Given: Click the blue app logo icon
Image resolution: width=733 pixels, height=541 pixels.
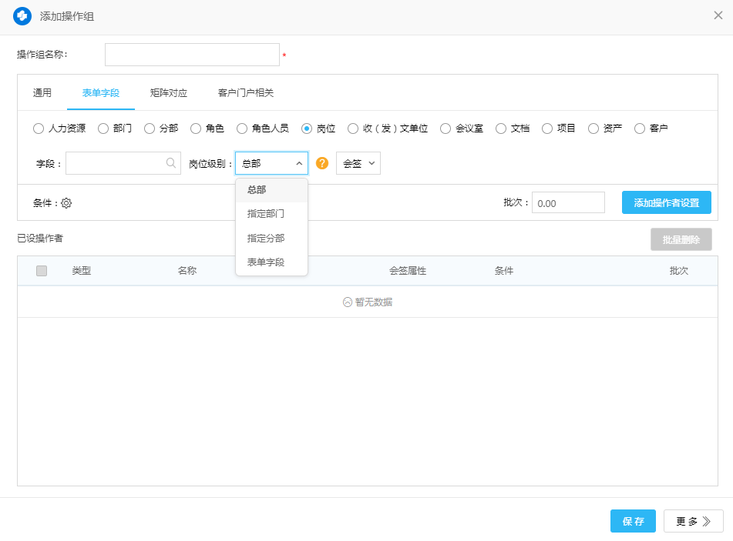Looking at the screenshot, I should 22,16.
